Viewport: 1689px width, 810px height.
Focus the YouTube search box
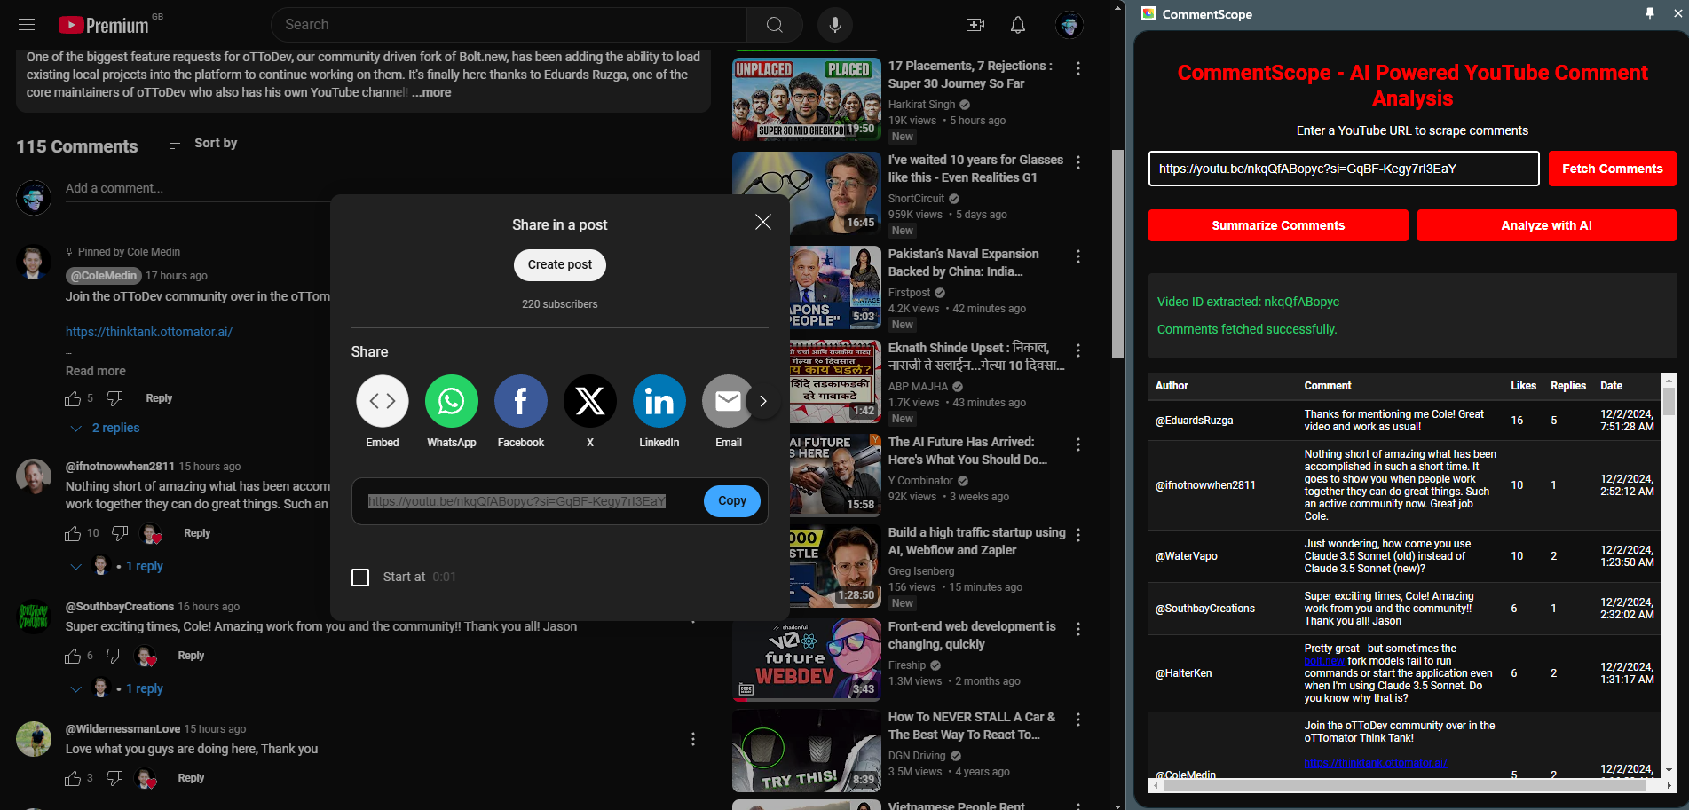click(509, 25)
